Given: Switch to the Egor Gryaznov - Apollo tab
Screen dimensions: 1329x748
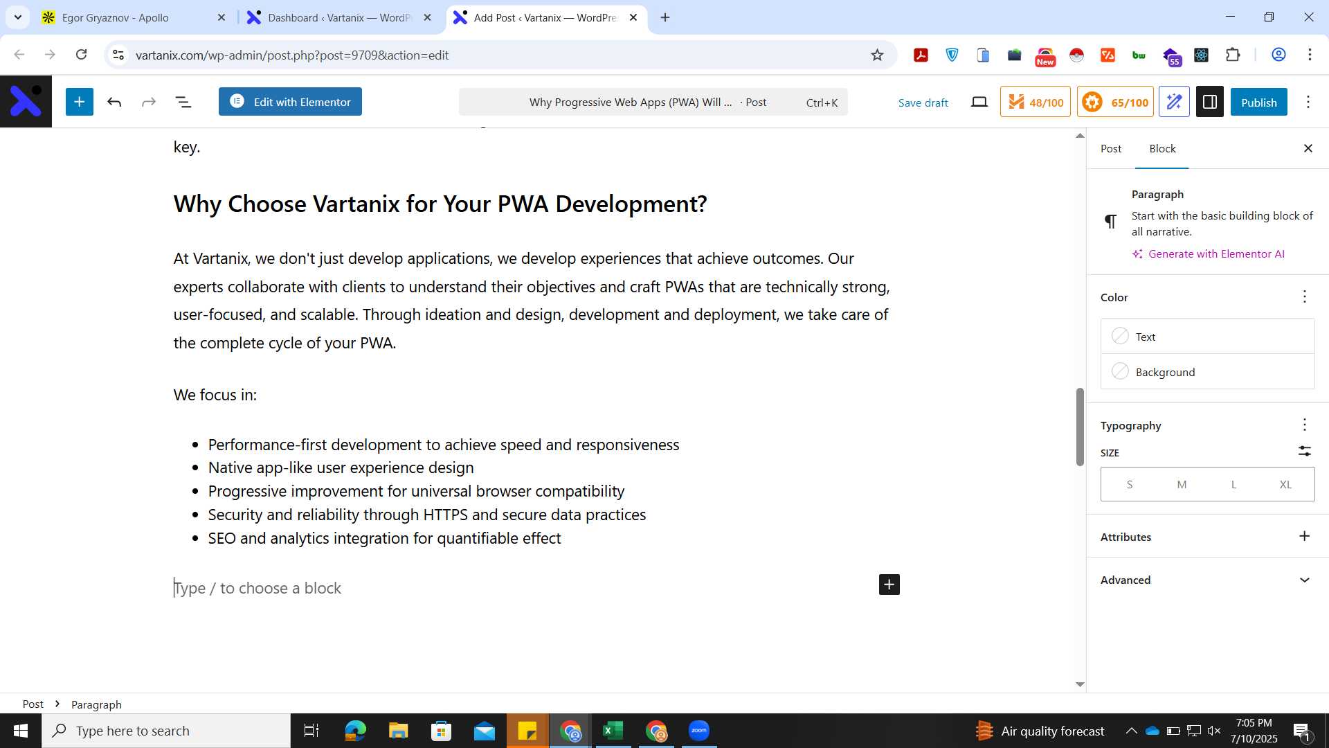Looking at the screenshot, I should point(134,17).
